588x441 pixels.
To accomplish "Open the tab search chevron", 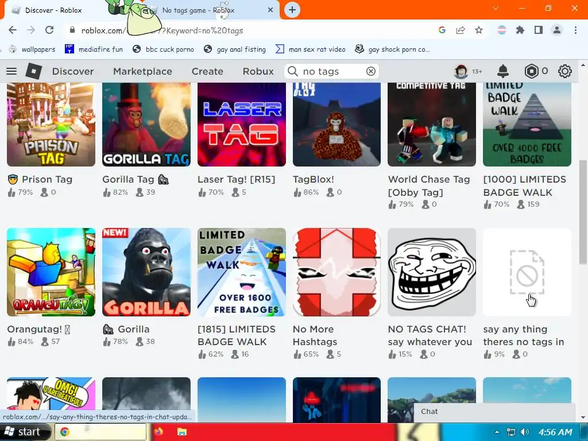I will click(x=496, y=8).
